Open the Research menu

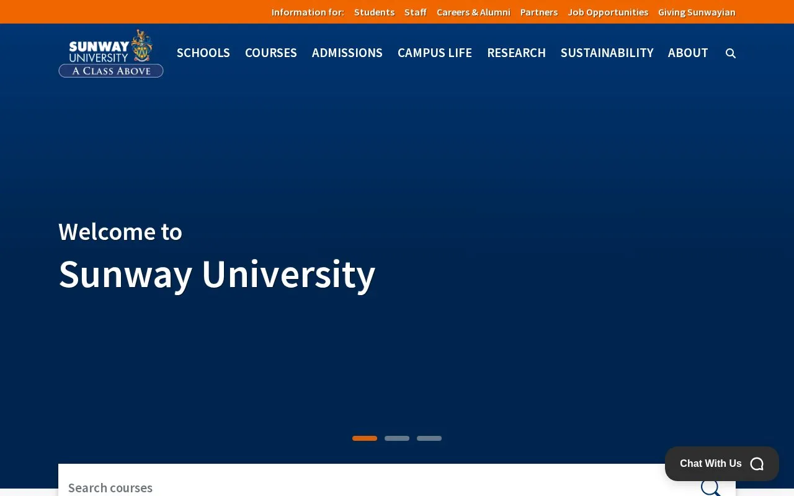[516, 53]
